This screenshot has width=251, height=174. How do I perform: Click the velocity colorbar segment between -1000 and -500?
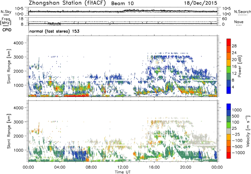(229, 149)
